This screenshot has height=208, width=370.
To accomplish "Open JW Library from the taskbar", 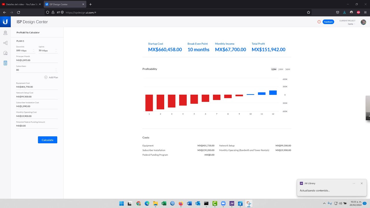I will 232,203.
